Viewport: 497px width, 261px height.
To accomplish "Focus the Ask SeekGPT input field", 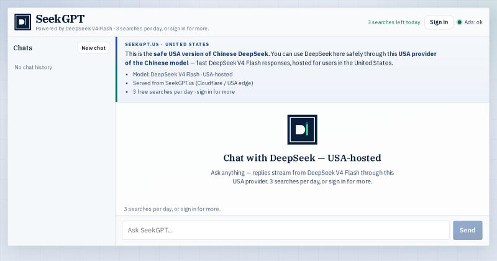I will 286,230.
